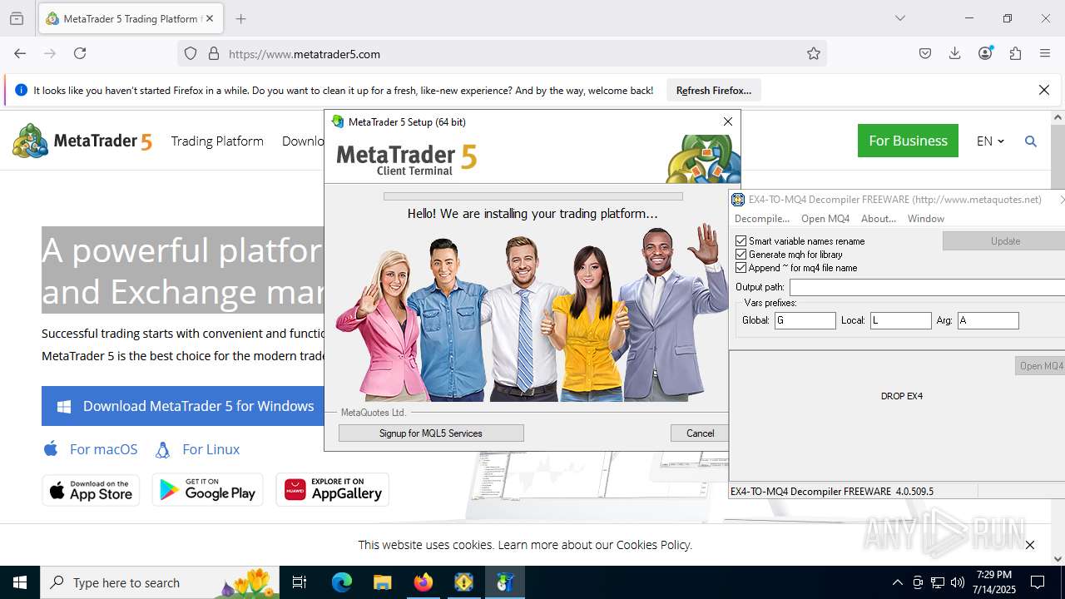
Task: Open Download on the App Store badge
Action: (x=91, y=489)
